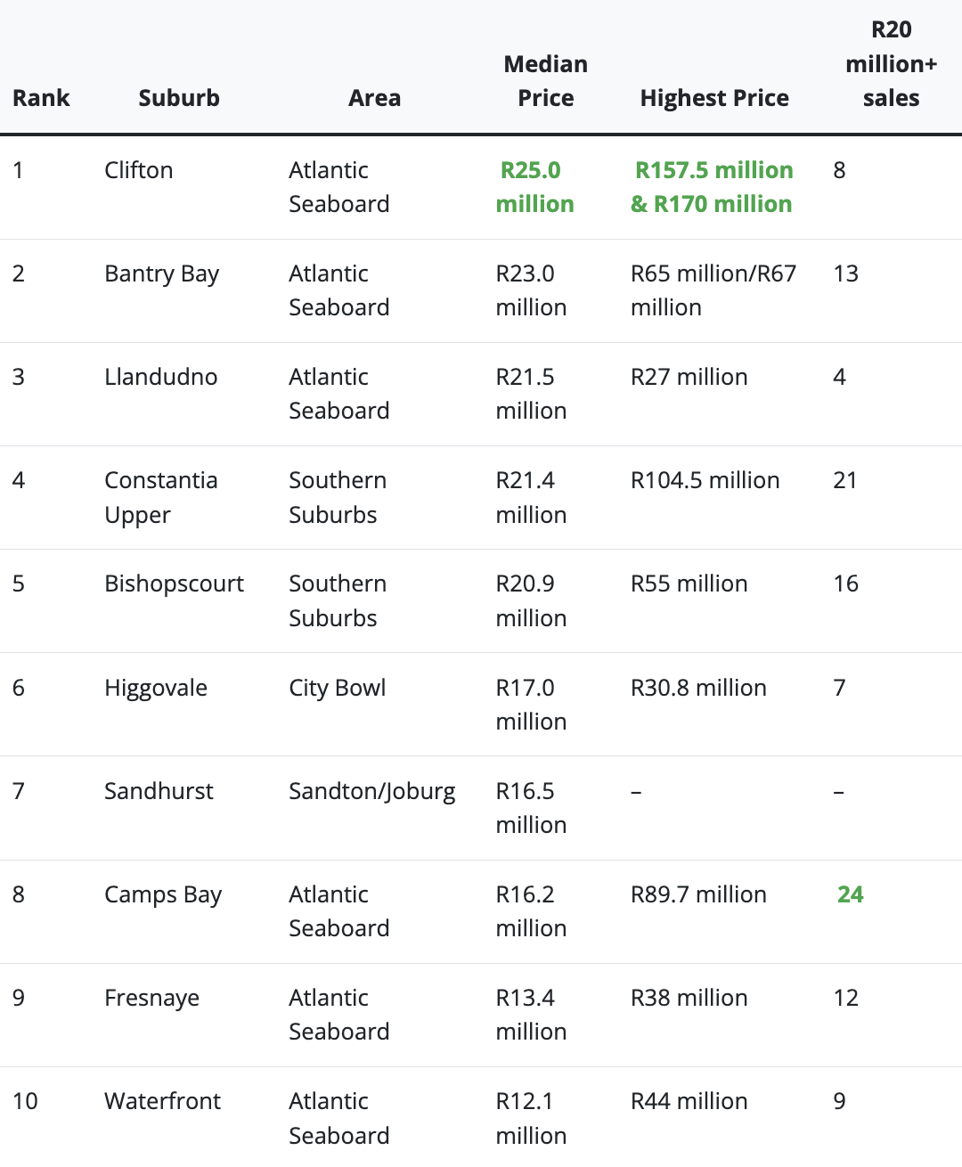Click the Rank column header

pyautogui.click(x=40, y=98)
